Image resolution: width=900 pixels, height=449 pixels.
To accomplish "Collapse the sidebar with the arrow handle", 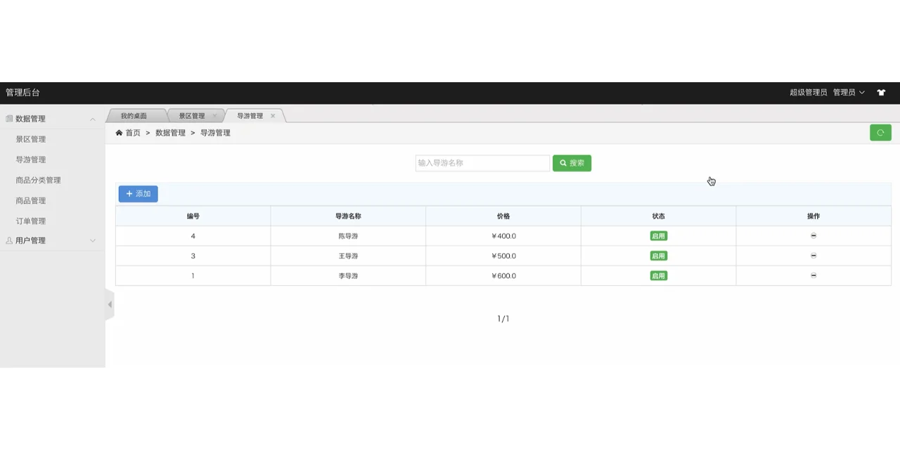I will pyautogui.click(x=110, y=304).
